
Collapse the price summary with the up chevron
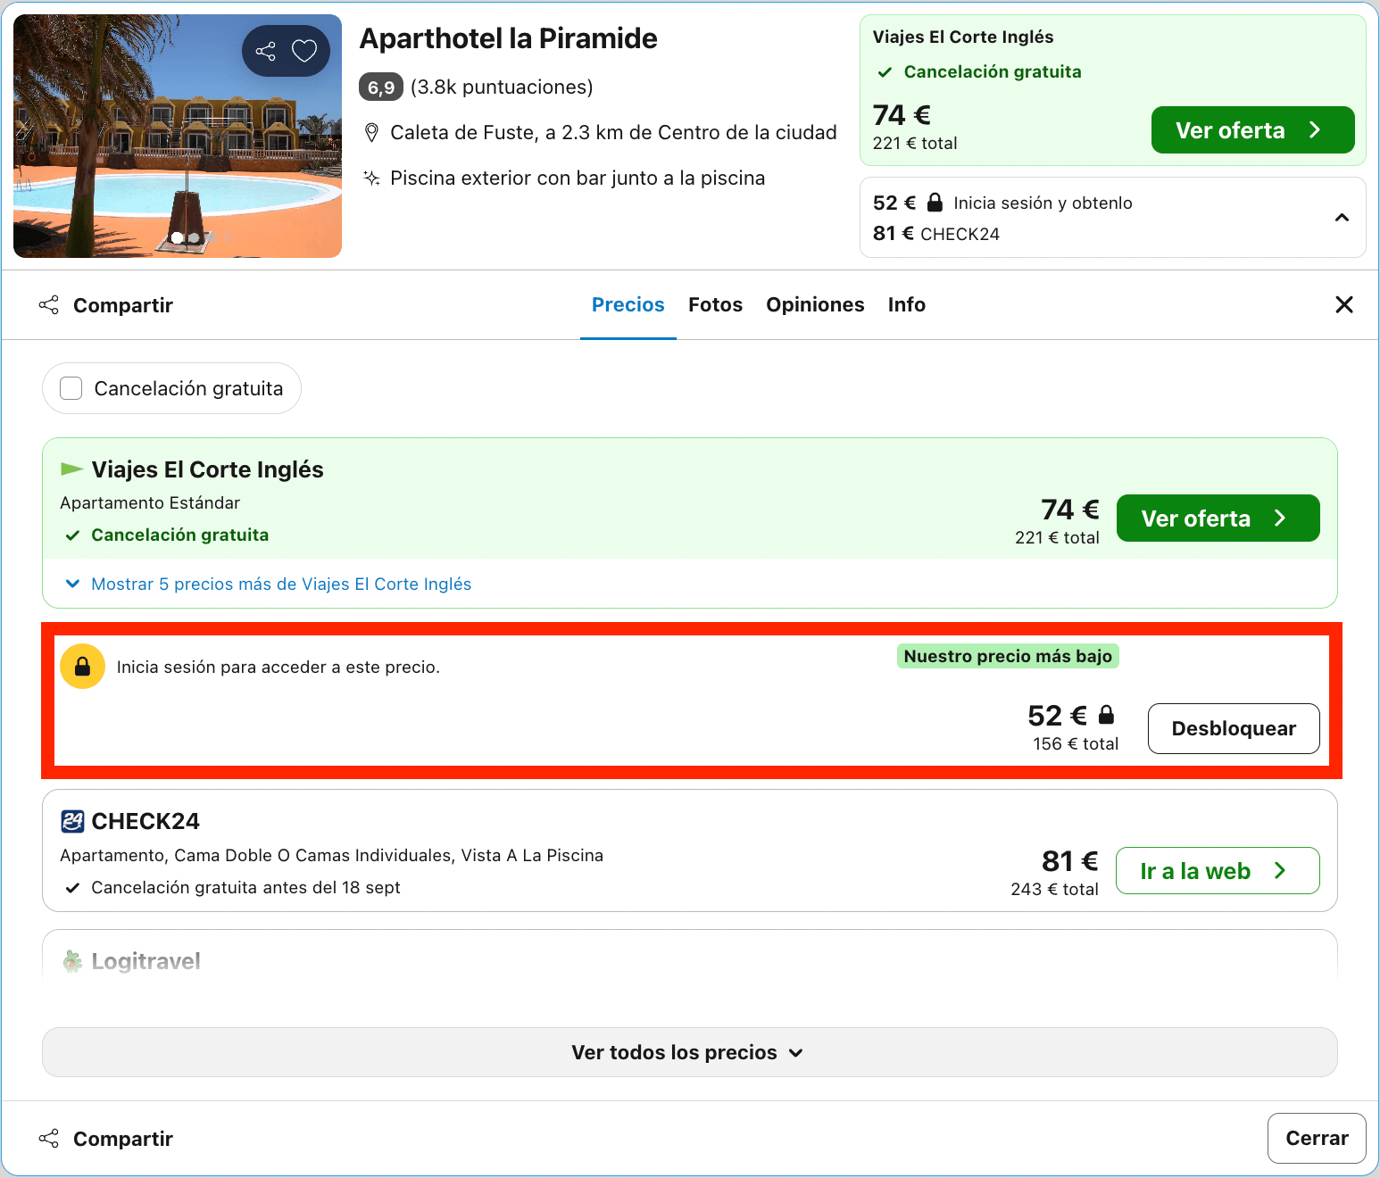[x=1342, y=218]
